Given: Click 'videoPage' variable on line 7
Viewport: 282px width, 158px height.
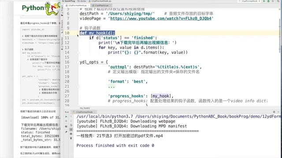Looking at the screenshot, I should [x=90, y=18].
